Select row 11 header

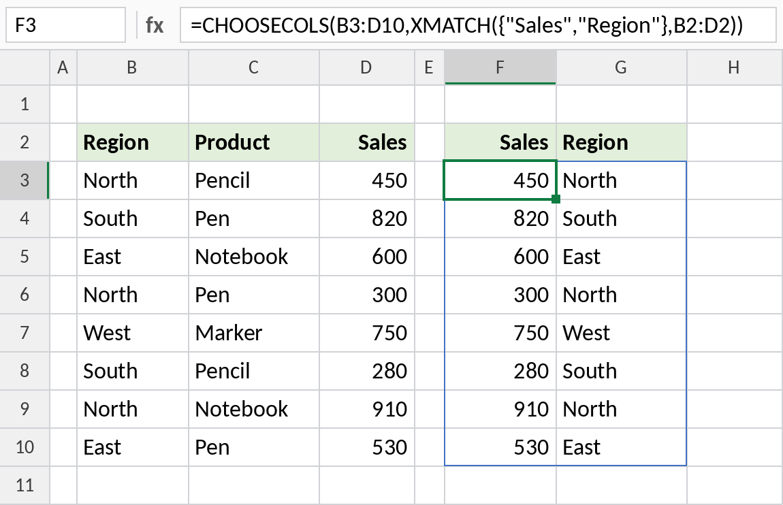[x=25, y=485]
